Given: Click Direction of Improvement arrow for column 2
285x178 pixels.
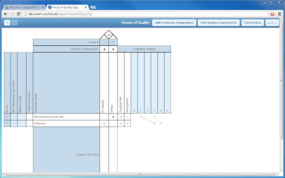Looking at the screenshot, I should (x=113, y=49).
